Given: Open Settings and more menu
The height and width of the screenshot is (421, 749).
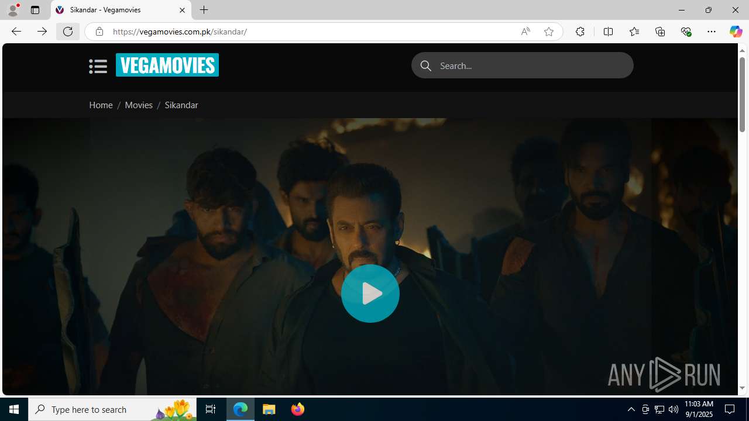Looking at the screenshot, I should click(712, 32).
